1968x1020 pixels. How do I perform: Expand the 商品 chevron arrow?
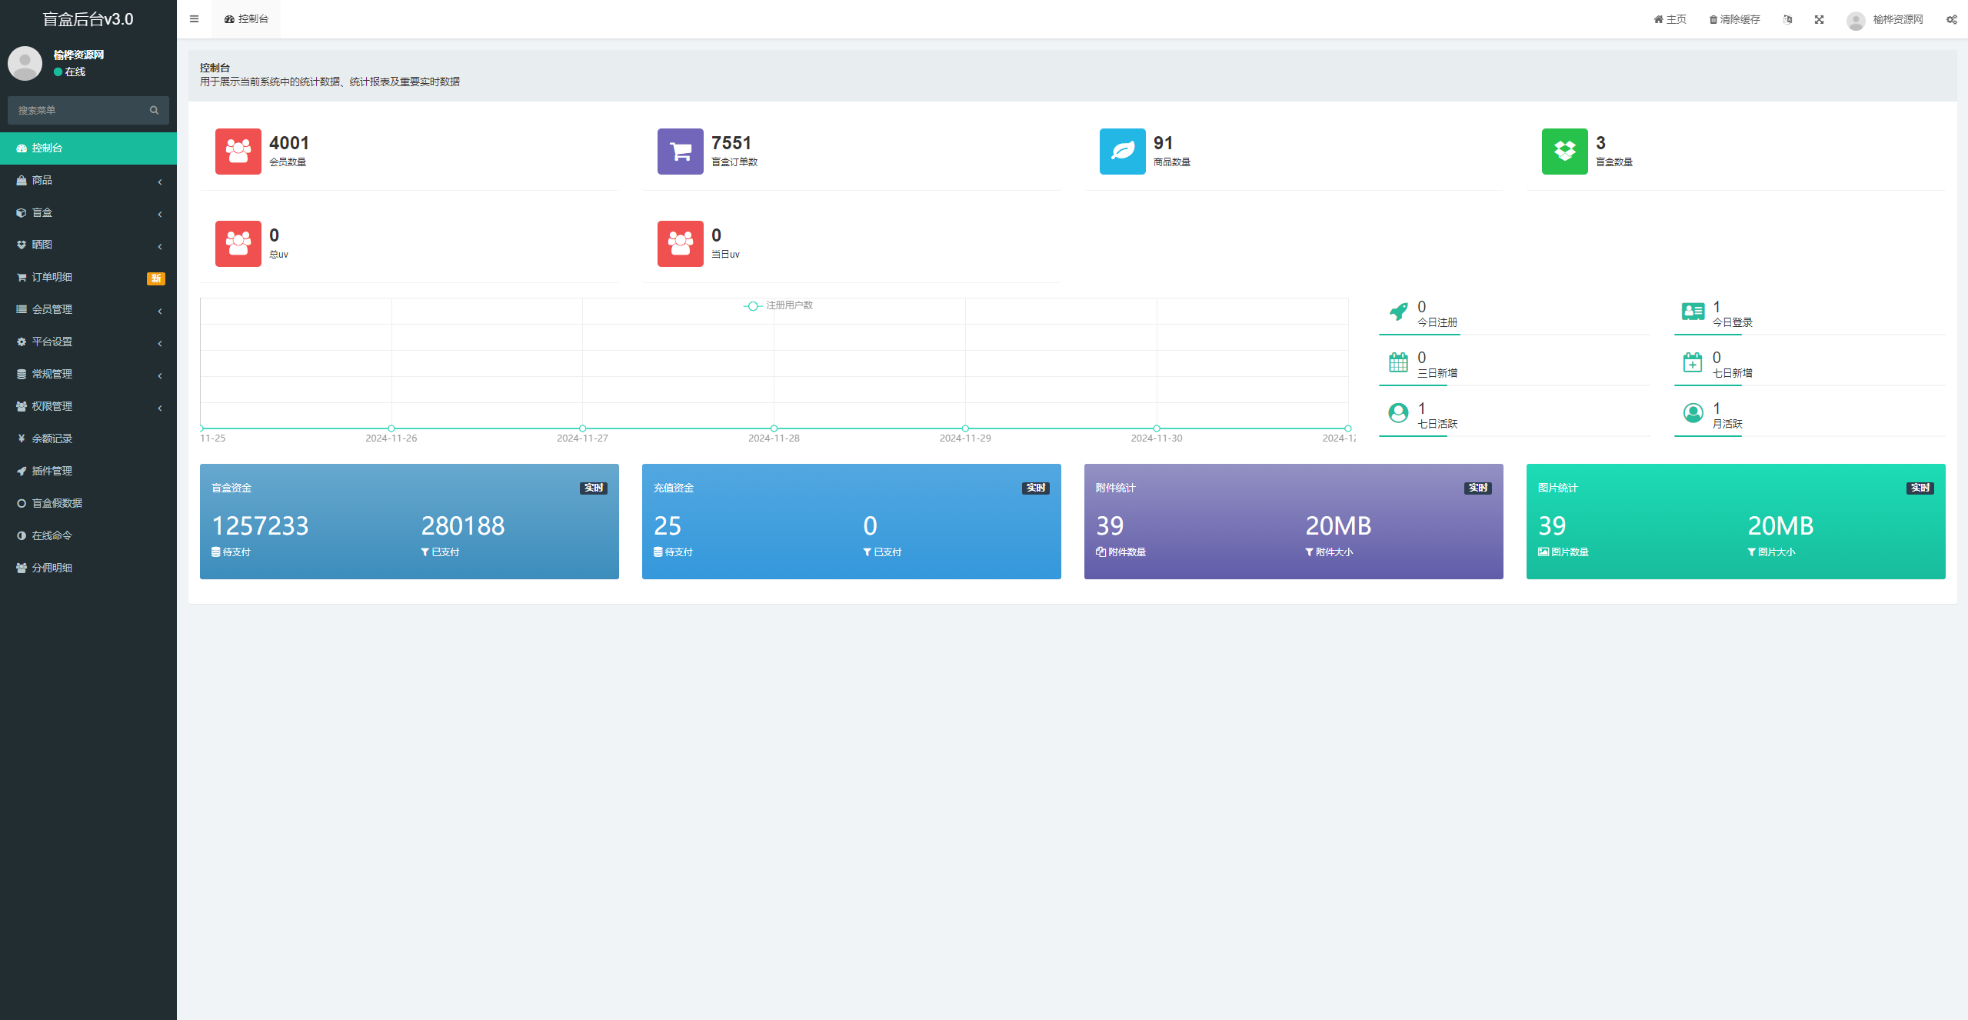[x=160, y=182]
